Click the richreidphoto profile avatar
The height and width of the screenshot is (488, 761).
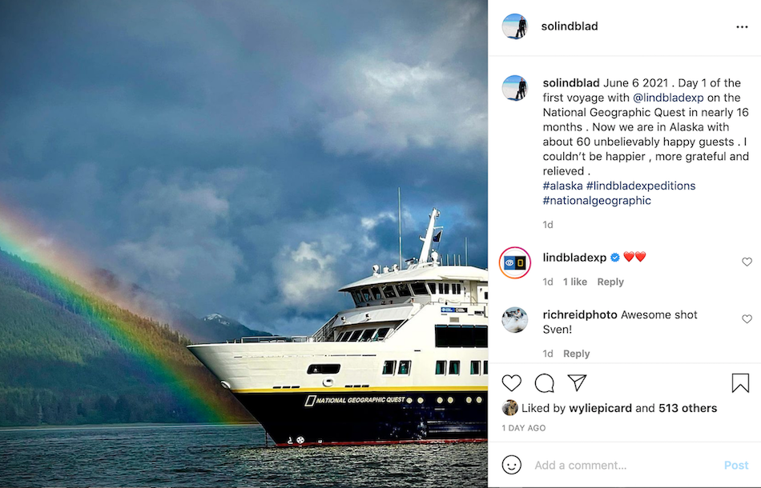(x=515, y=320)
